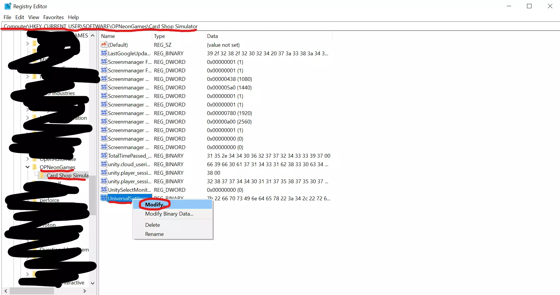
Task: Click icon of value with data 0x000005a0 (1440)
Action: coord(104,87)
